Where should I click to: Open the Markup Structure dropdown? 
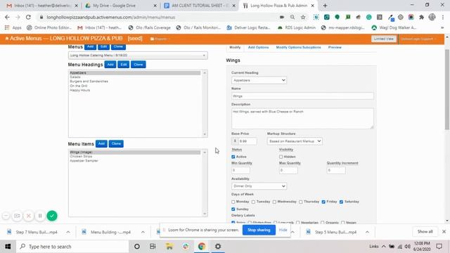coord(295,141)
